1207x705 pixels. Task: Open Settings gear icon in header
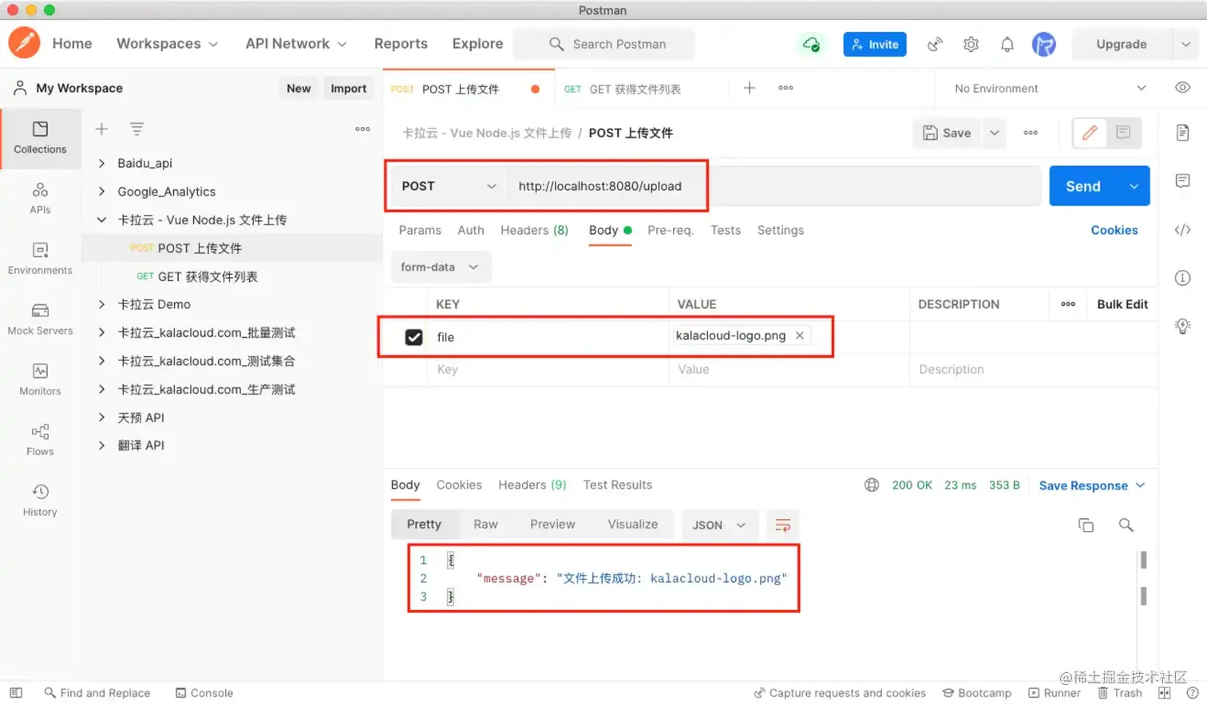(x=971, y=45)
